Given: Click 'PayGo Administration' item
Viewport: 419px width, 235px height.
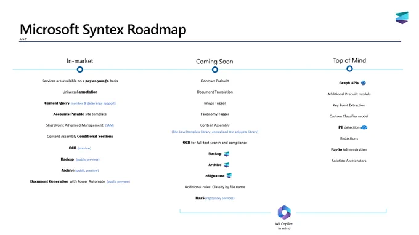Looking at the screenshot, I should pos(349,149).
